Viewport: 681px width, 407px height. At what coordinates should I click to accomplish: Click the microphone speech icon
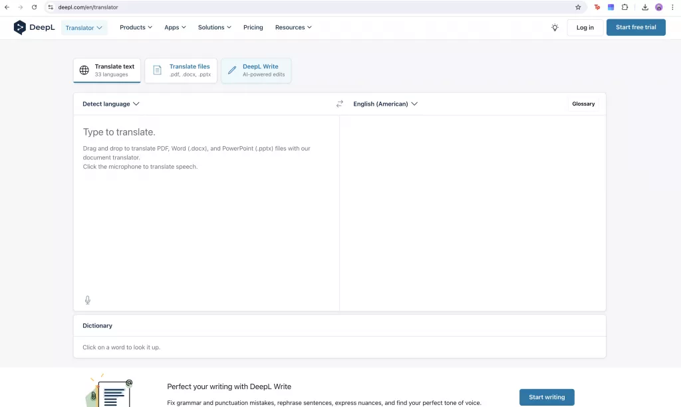coord(88,300)
